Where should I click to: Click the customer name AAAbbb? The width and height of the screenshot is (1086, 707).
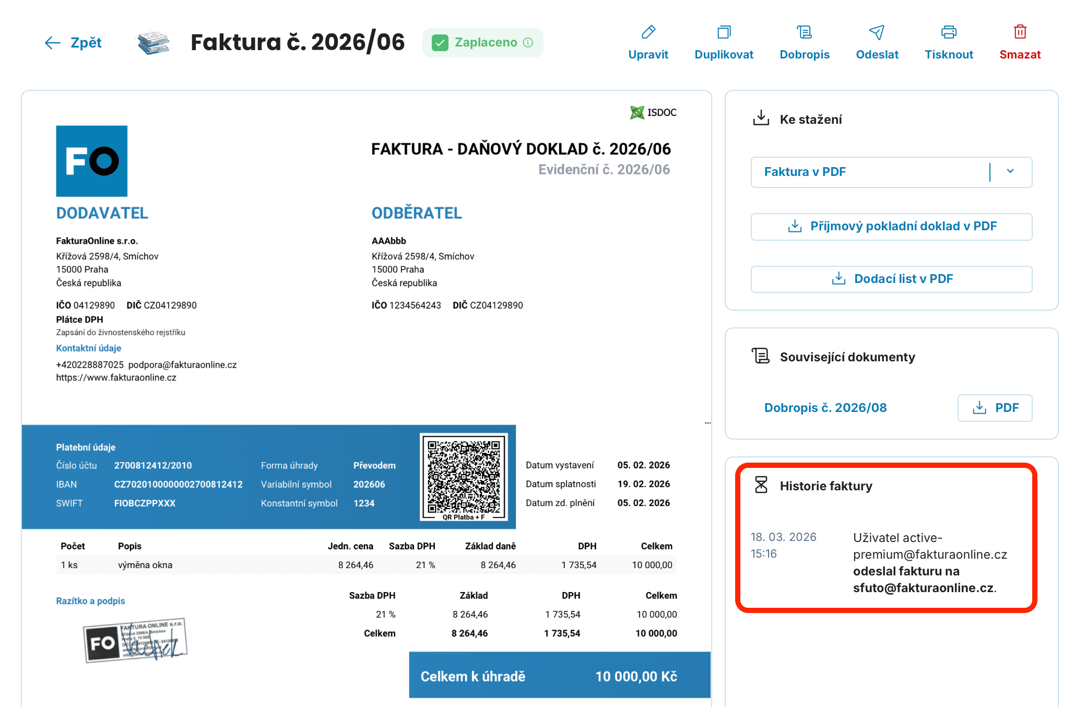[x=388, y=241]
